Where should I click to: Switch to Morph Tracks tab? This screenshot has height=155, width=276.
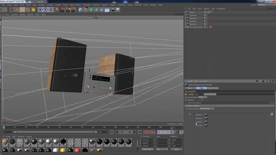tap(213, 88)
